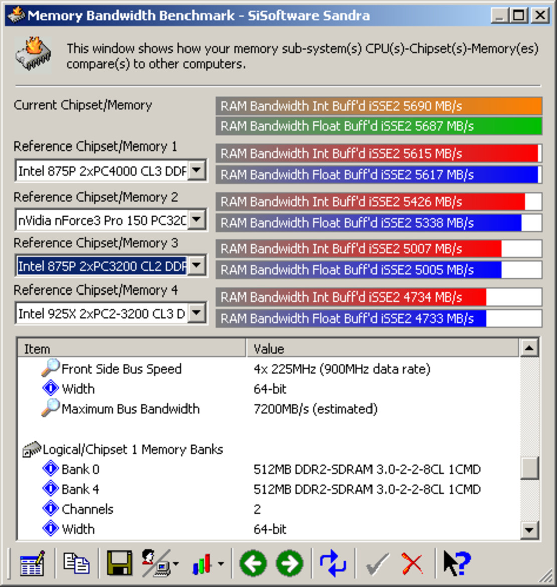Click magnifier icon beside Maximum Bus Bandwidth
The image size is (557, 587).
click(x=50, y=408)
